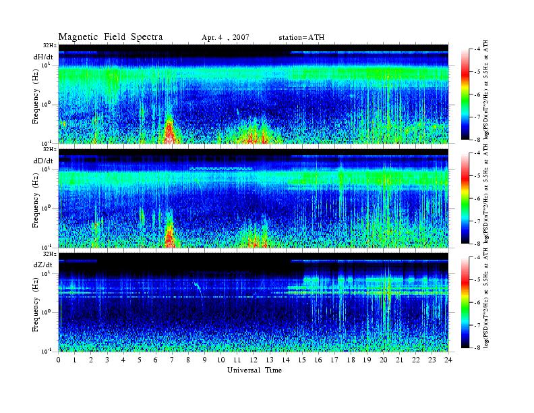Click the color bar beside the dZ/dt panel
The width and height of the screenshot is (534, 413).
pos(465,302)
